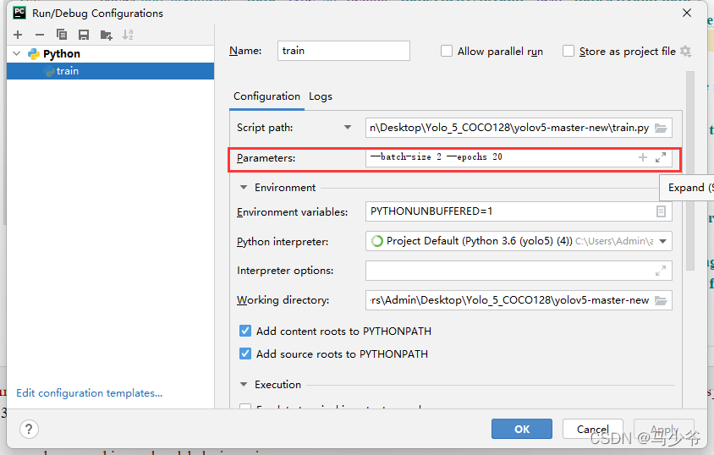Screen dimensions: 714x455
Task: Edit environment variables list icon
Action: (x=661, y=211)
